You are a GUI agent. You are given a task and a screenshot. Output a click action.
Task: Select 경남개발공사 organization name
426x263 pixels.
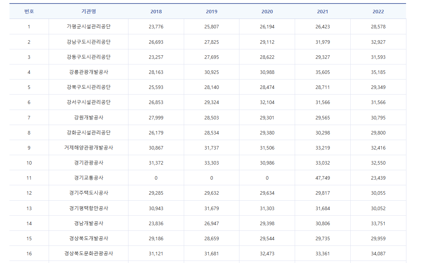pyautogui.click(x=89, y=223)
